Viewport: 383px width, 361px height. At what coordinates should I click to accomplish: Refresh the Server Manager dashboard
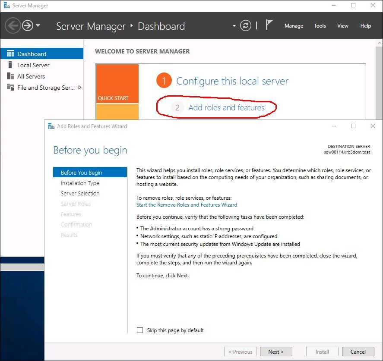point(246,25)
